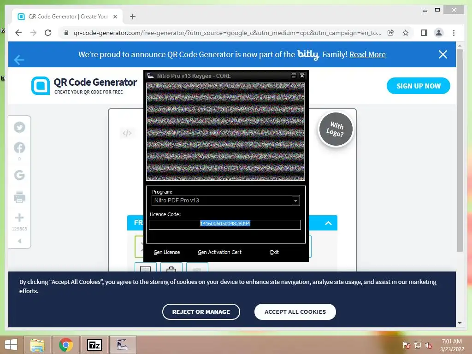Click REJECT OR MANAGE cookies button

201,312
